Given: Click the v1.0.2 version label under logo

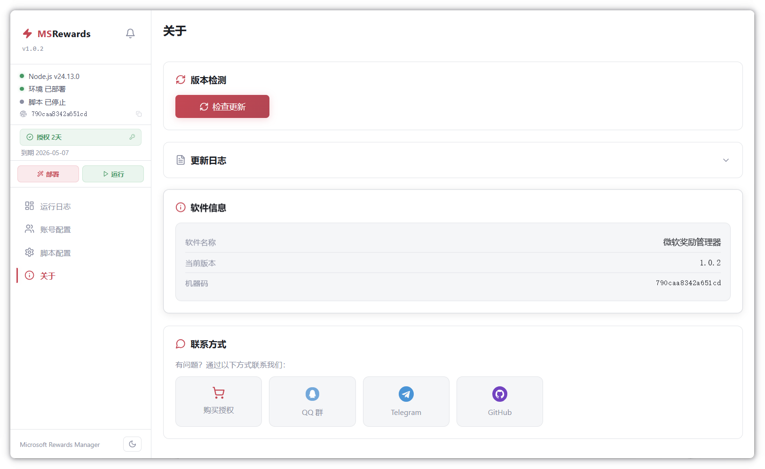Looking at the screenshot, I should [x=33, y=49].
